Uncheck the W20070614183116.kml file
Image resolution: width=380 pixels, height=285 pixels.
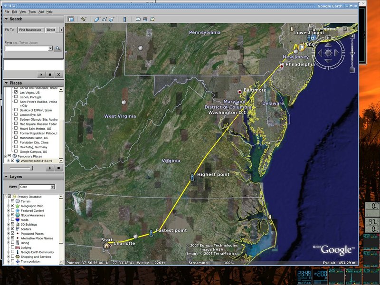pyautogui.click(x=13, y=161)
